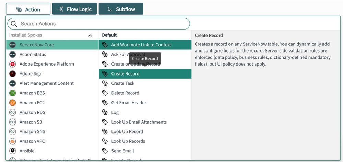This screenshot has height=162, width=343.
Task: Choose the Delete Record action text
Action: (125, 93)
